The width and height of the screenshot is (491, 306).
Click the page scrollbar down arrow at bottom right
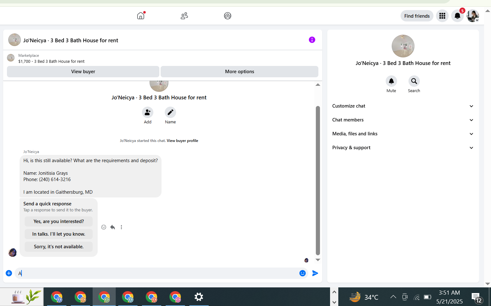[x=488, y=284]
